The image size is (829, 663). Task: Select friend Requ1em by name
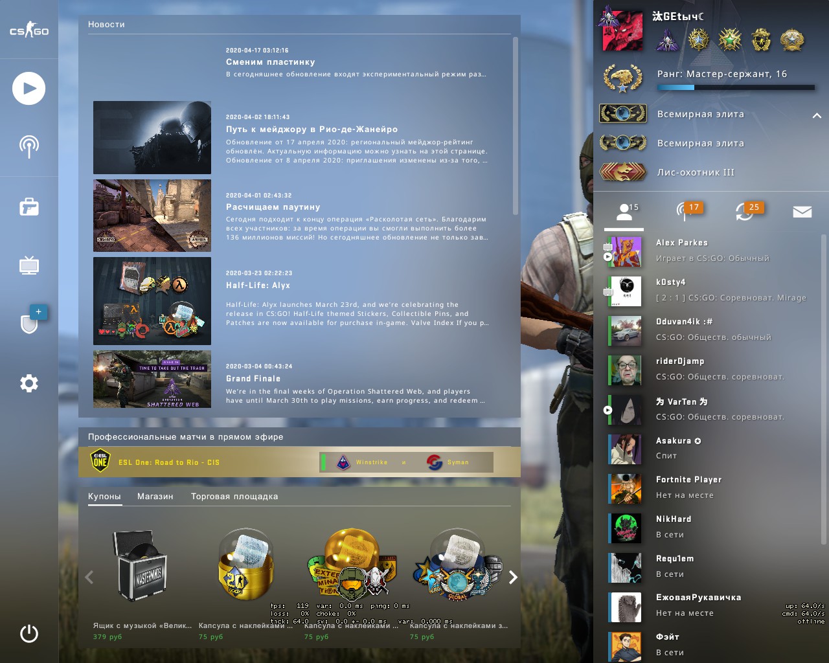(675, 559)
